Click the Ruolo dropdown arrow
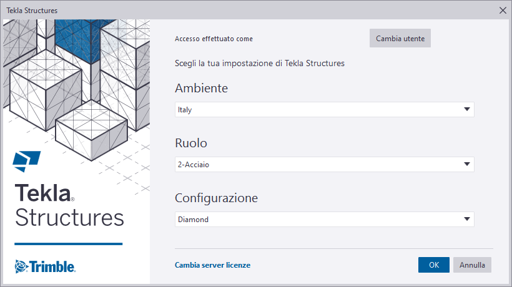The height and width of the screenshot is (287, 512). [x=466, y=164]
